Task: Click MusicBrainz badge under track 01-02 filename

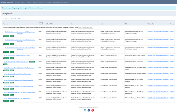Action: (6, 44)
